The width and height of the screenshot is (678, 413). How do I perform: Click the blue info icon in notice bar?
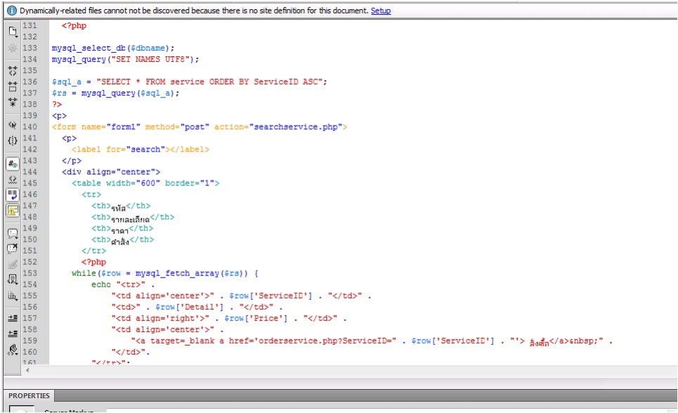point(12,11)
